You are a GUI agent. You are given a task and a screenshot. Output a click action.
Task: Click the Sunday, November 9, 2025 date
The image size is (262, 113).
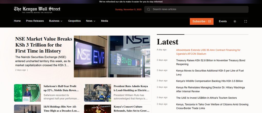coord(128,9)
